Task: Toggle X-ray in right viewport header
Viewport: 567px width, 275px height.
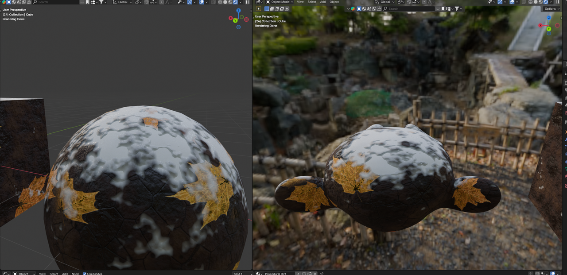Action: pos(524,2)
